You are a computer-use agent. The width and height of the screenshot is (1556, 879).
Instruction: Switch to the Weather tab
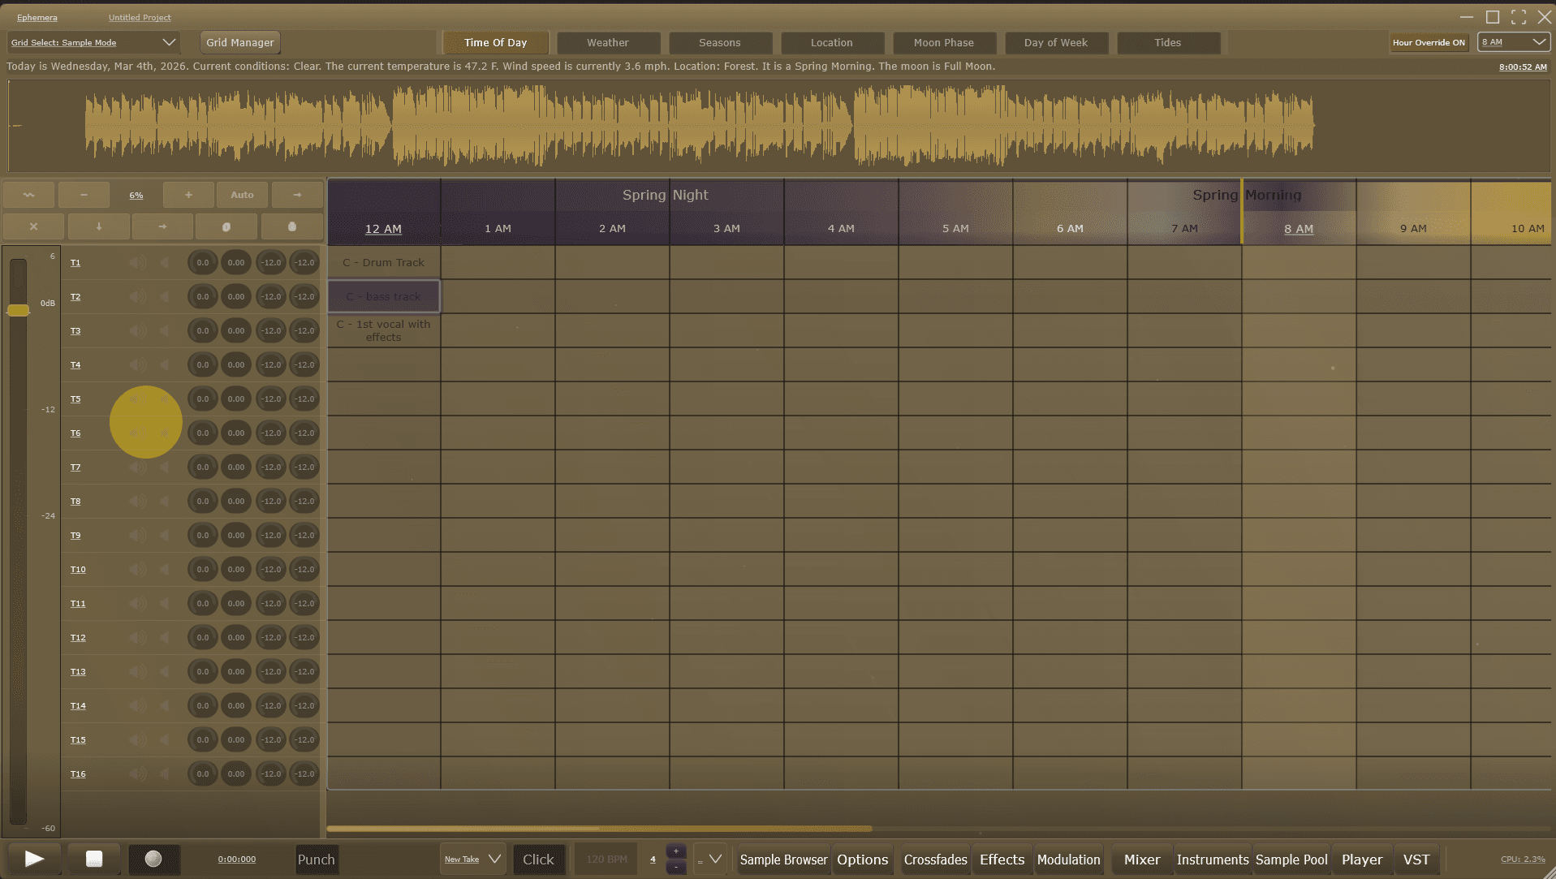click(608, 43)
